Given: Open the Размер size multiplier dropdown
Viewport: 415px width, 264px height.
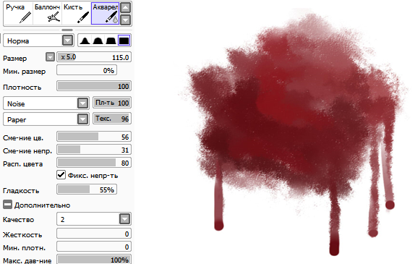Looking at the screenshot, I should tap(50, 57).
